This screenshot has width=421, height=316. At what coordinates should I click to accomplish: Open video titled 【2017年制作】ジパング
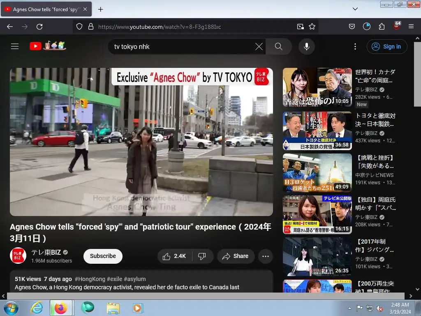point(375,246)
